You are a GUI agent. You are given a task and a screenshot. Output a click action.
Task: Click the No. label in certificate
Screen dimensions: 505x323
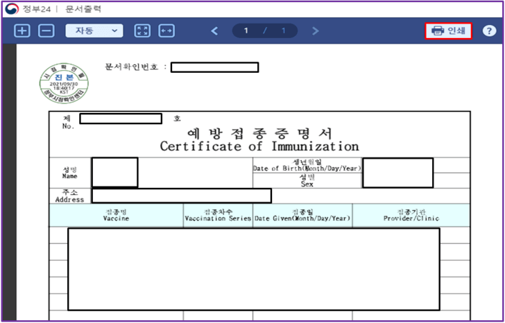pyautogui.click(x=68, y=126)
